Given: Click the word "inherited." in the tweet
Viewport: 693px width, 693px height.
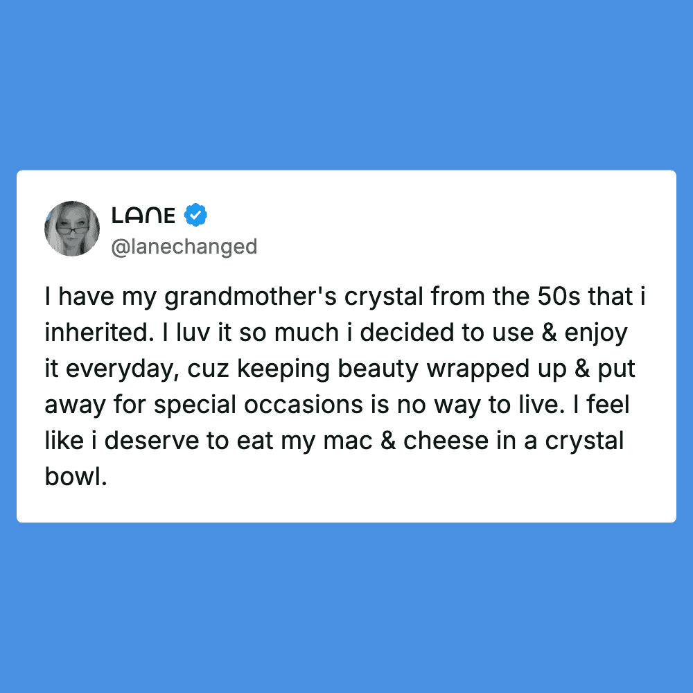Looking at the screenshot, I should pyautogui.click(x=95, y=333).
